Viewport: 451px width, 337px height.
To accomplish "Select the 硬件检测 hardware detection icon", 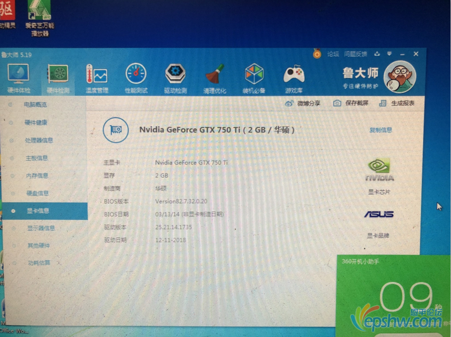I will coord(58,79).
